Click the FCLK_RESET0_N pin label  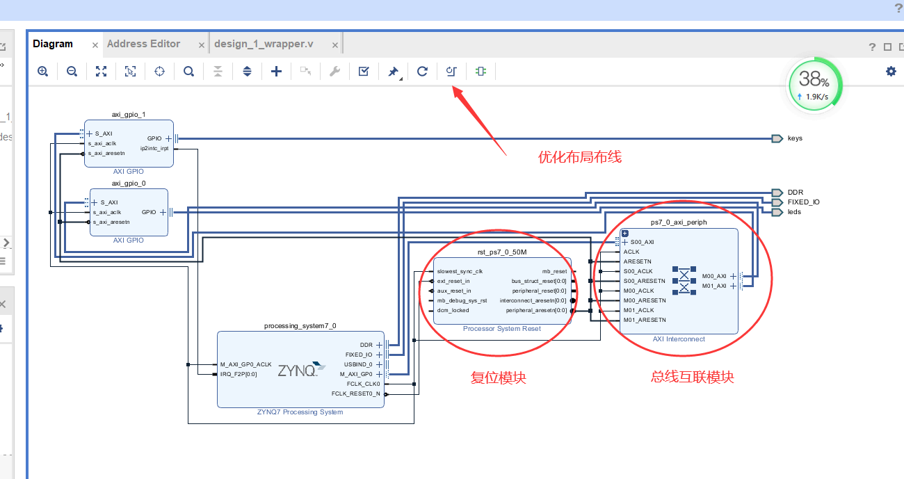(x=356, y=393)
